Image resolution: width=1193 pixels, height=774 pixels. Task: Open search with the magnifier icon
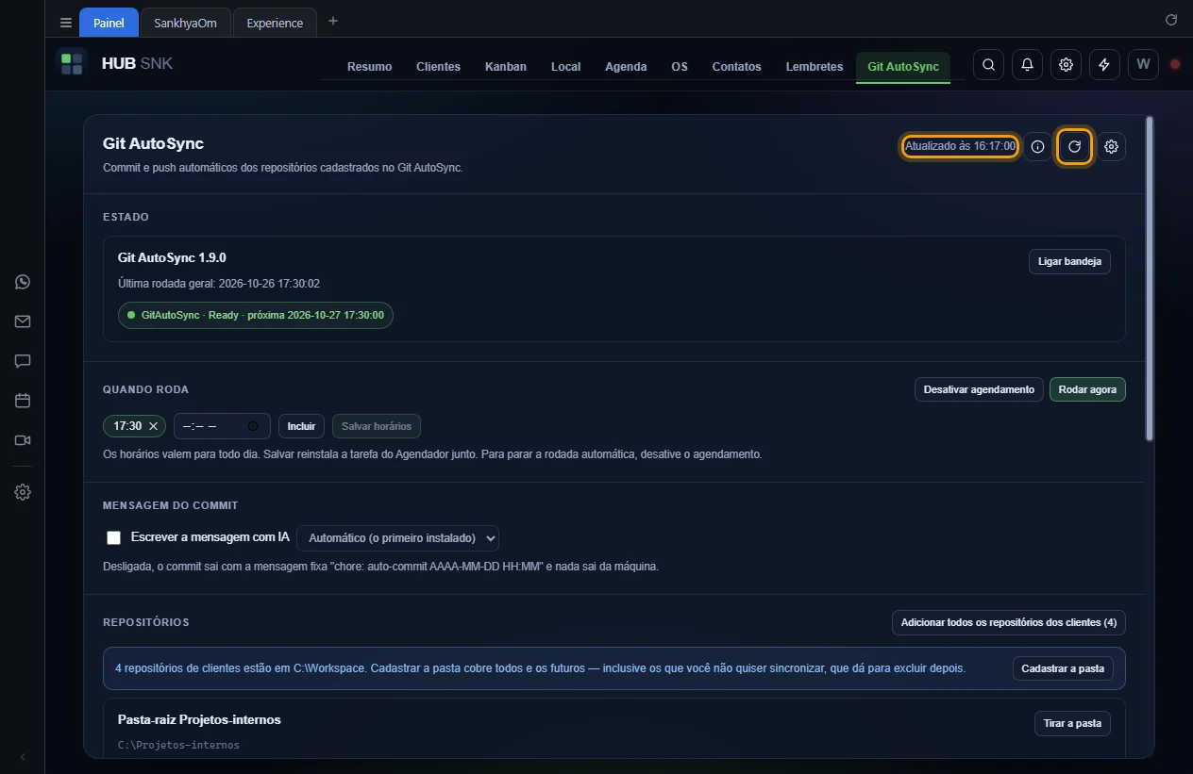(988, 64)
